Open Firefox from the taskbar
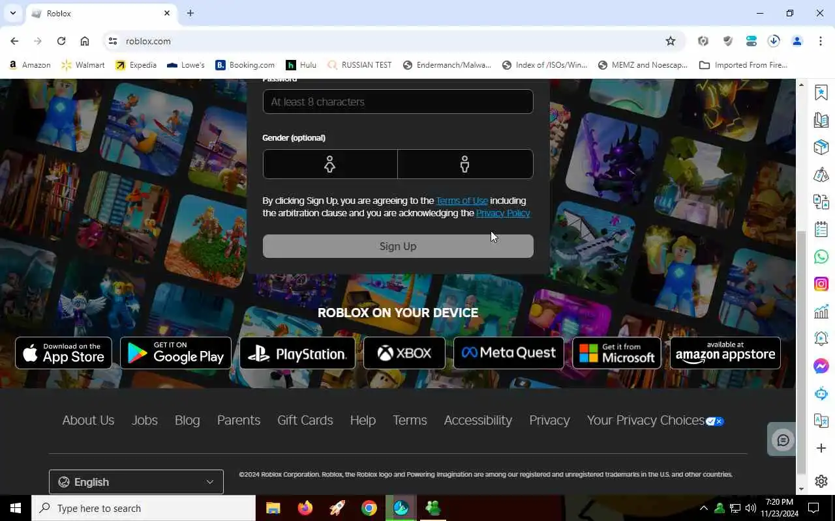835x521 pixels. [305, 509]
